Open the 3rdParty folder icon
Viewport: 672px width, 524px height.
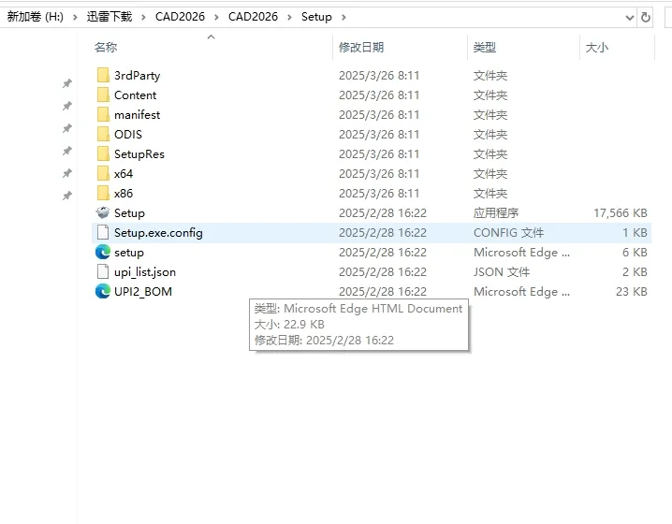pyautogui.click(x=103, y=76)
